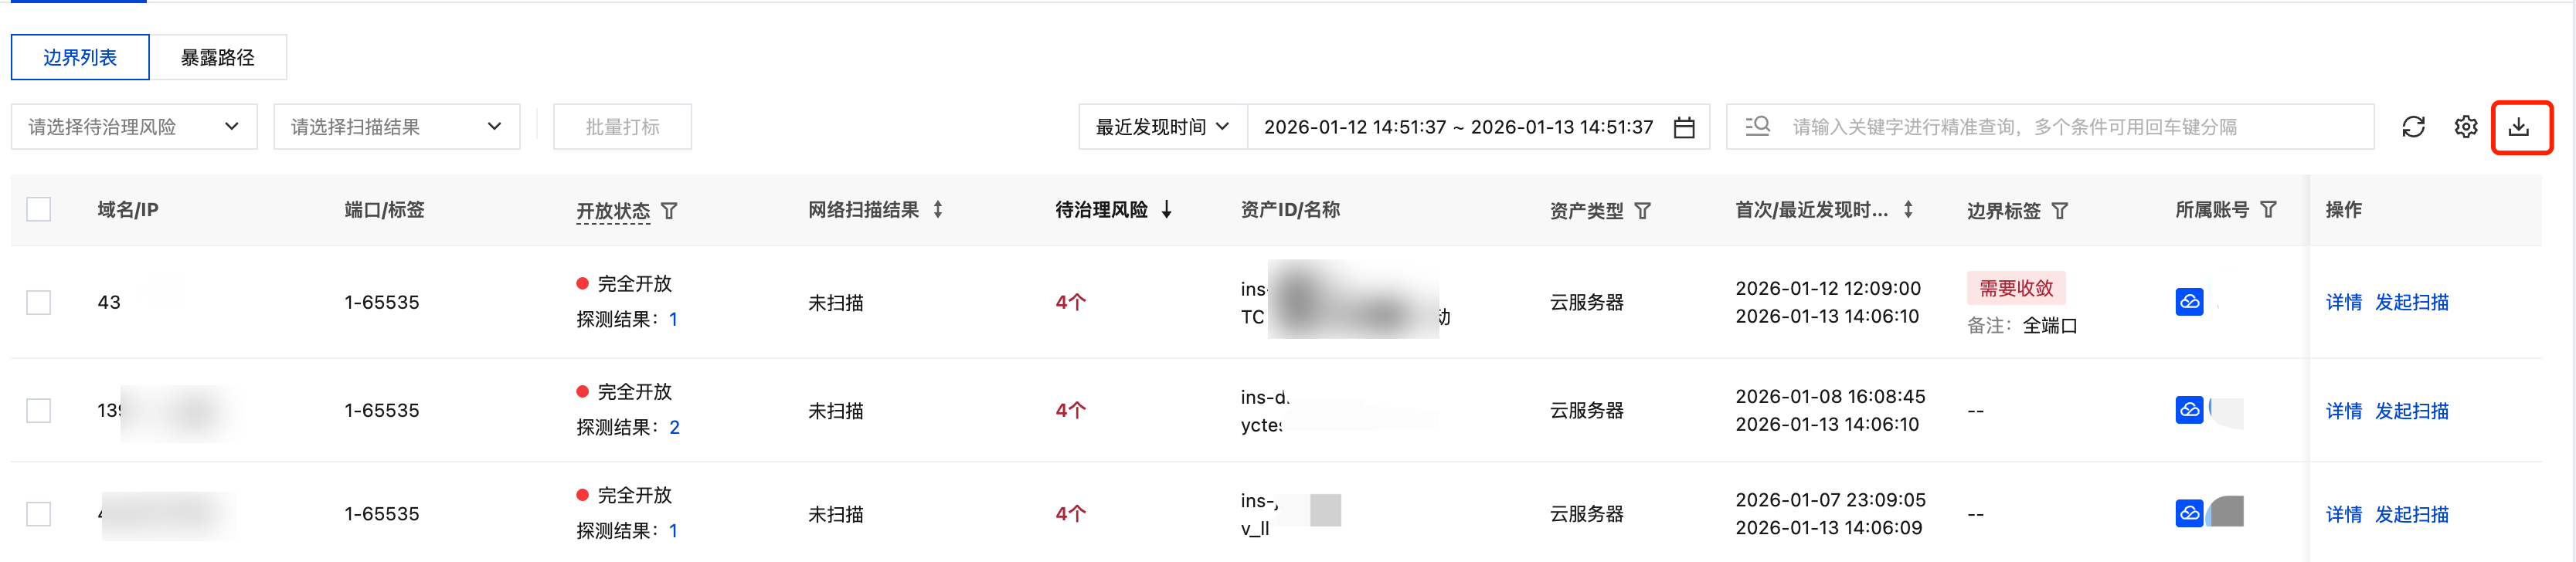The width and height of the screenshot is (2576, 562).
Task: Open the 最近发现时间 dropdown
Action: point(1162,127)
